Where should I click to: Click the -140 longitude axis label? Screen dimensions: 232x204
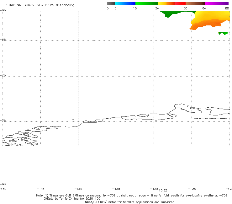(78, 189)
